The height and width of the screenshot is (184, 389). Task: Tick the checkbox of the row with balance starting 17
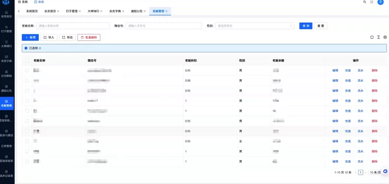[27, 101]
